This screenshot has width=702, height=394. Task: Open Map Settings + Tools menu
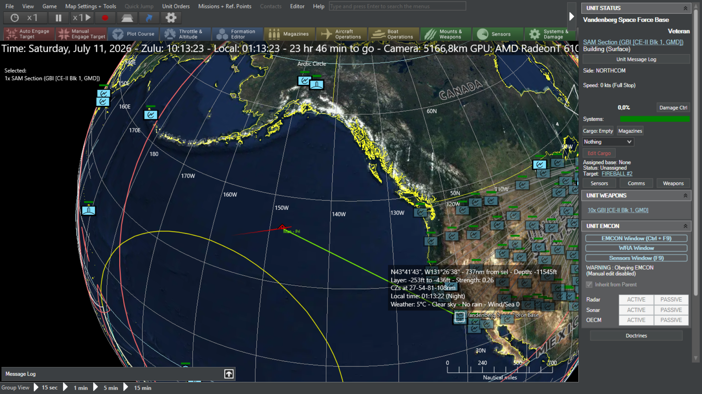coord(91,6)
